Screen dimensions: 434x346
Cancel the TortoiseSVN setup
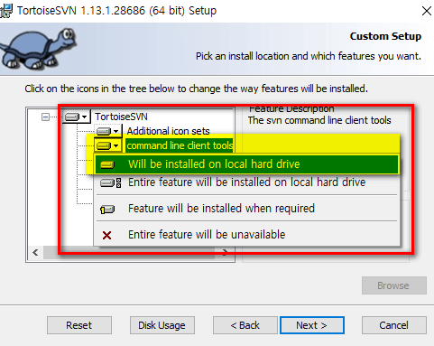click(394, 325)
